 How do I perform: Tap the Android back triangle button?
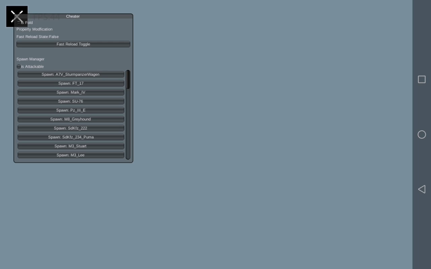(422, 189)
